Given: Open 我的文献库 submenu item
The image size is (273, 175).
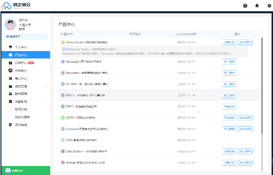Looking at the screenshot, I should (x=22, y=117).
